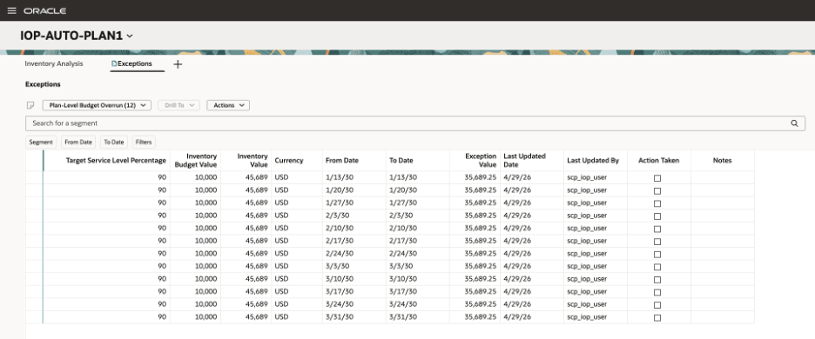Viewport: 815px width, 339px height.
Task: Open the Drill To dropdown
Action: pos(178,105)
